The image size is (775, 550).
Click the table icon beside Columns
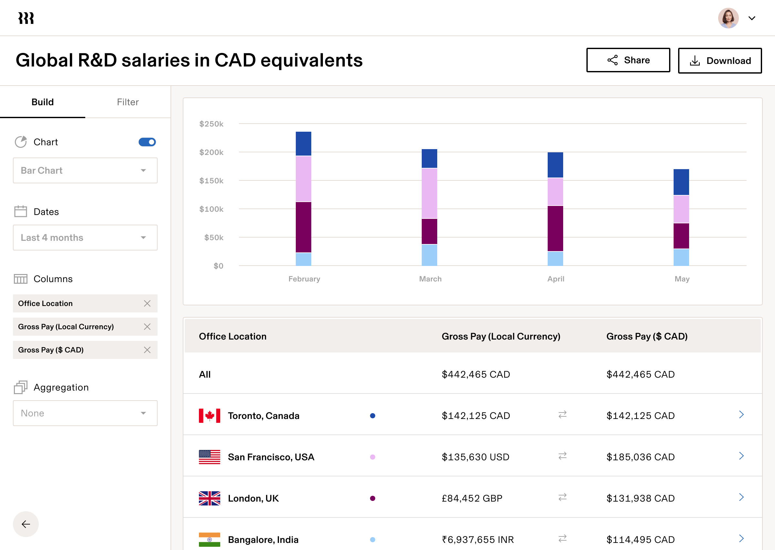click(21, 279)
